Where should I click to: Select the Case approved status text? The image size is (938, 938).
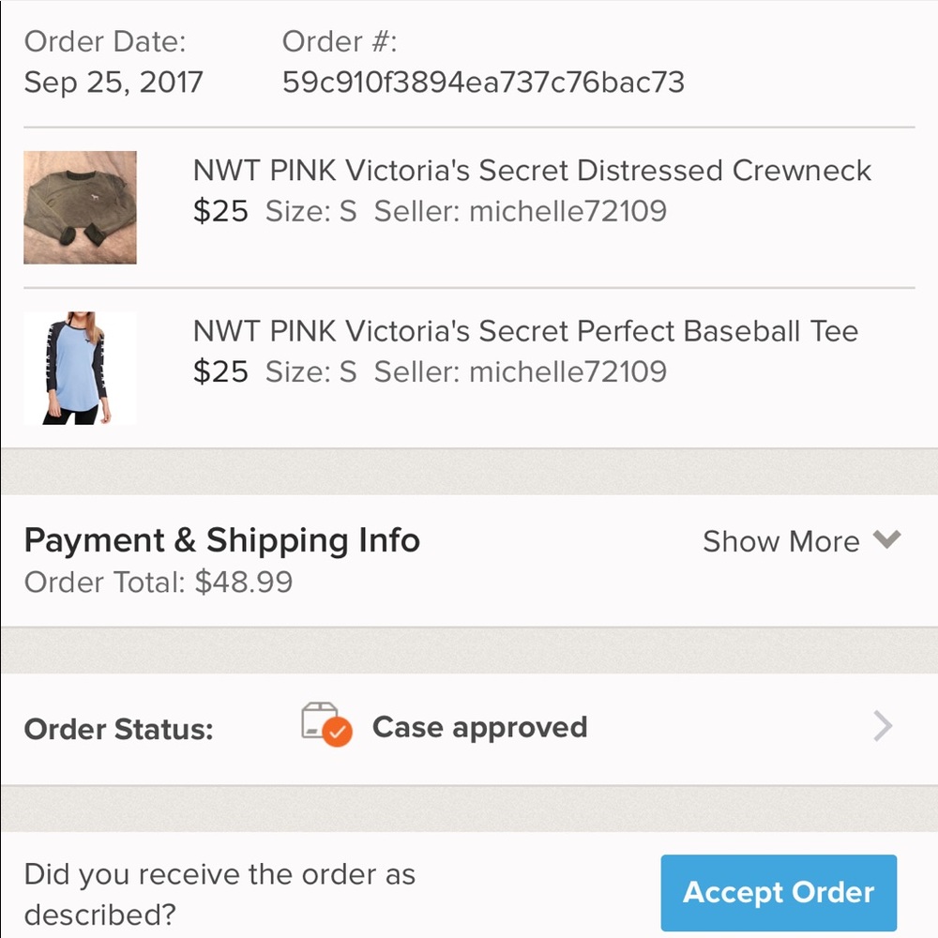point(479,728)
